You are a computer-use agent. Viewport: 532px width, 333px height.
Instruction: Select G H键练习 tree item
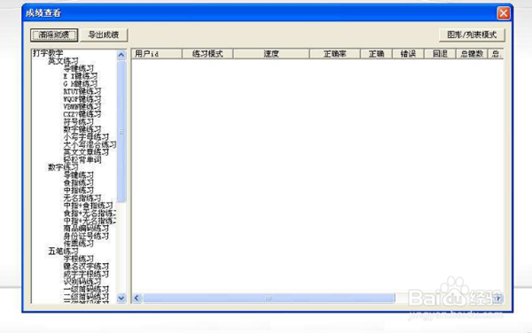81,83
